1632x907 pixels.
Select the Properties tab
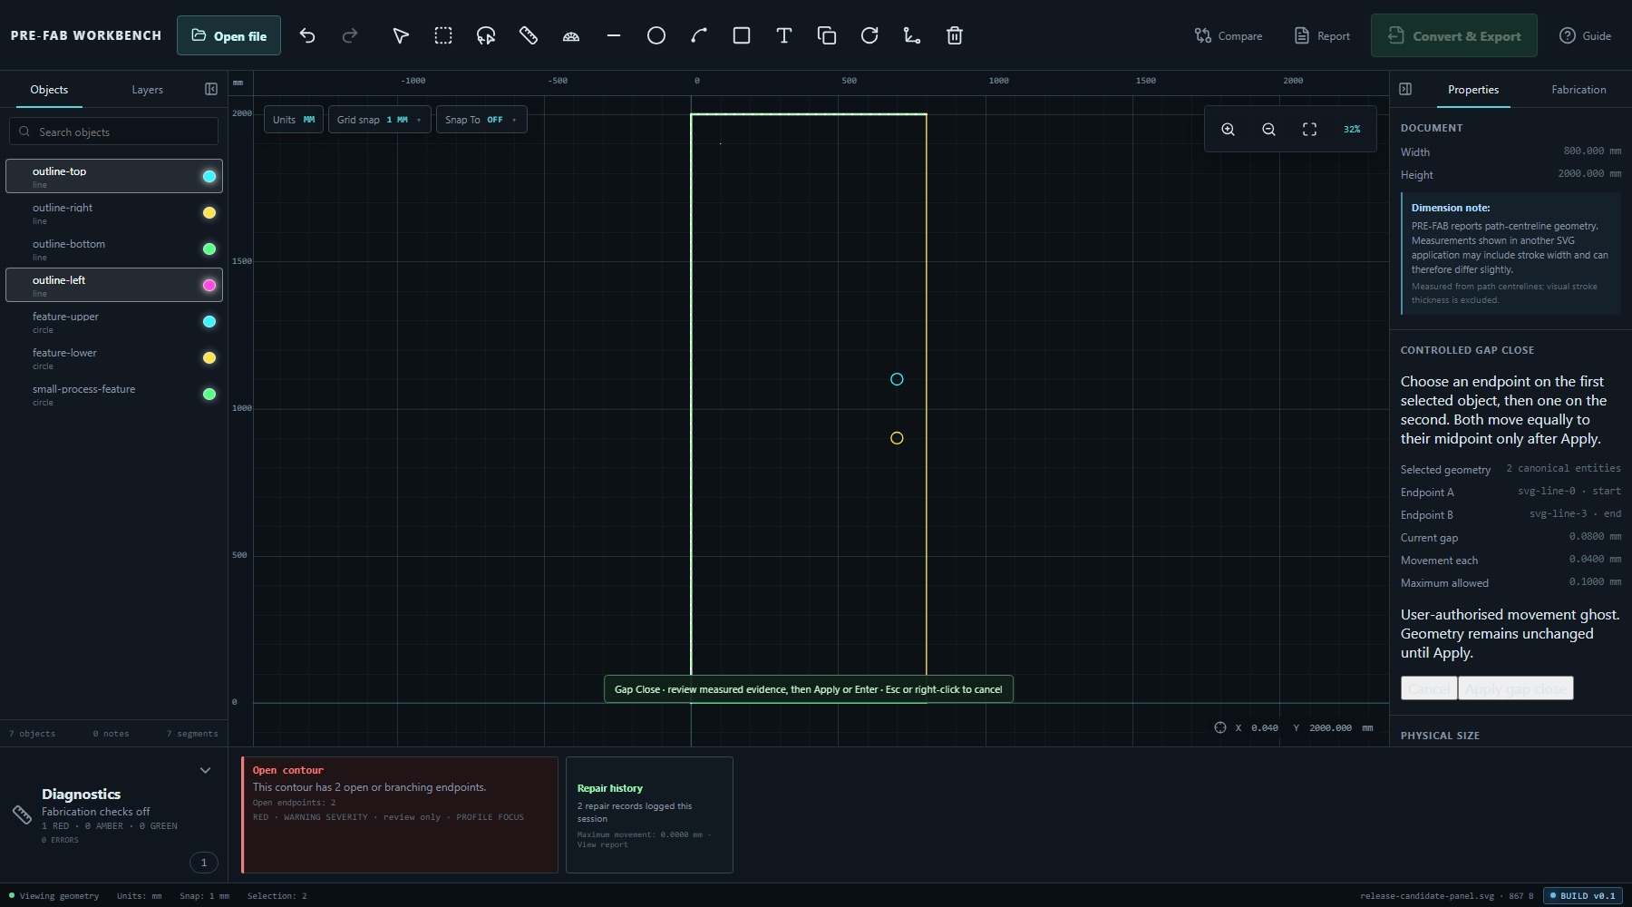click(x=1472, y=90)
